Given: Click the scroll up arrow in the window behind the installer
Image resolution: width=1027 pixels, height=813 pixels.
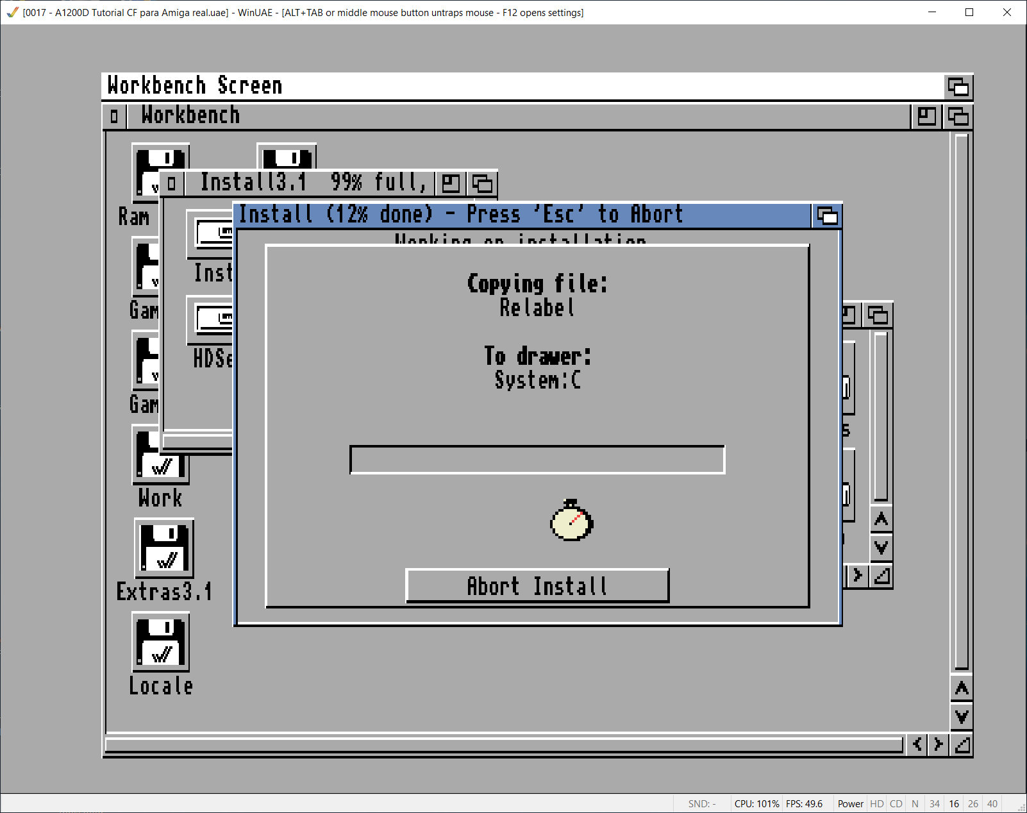Looking at the screenshot, I should tap(881, 519).
